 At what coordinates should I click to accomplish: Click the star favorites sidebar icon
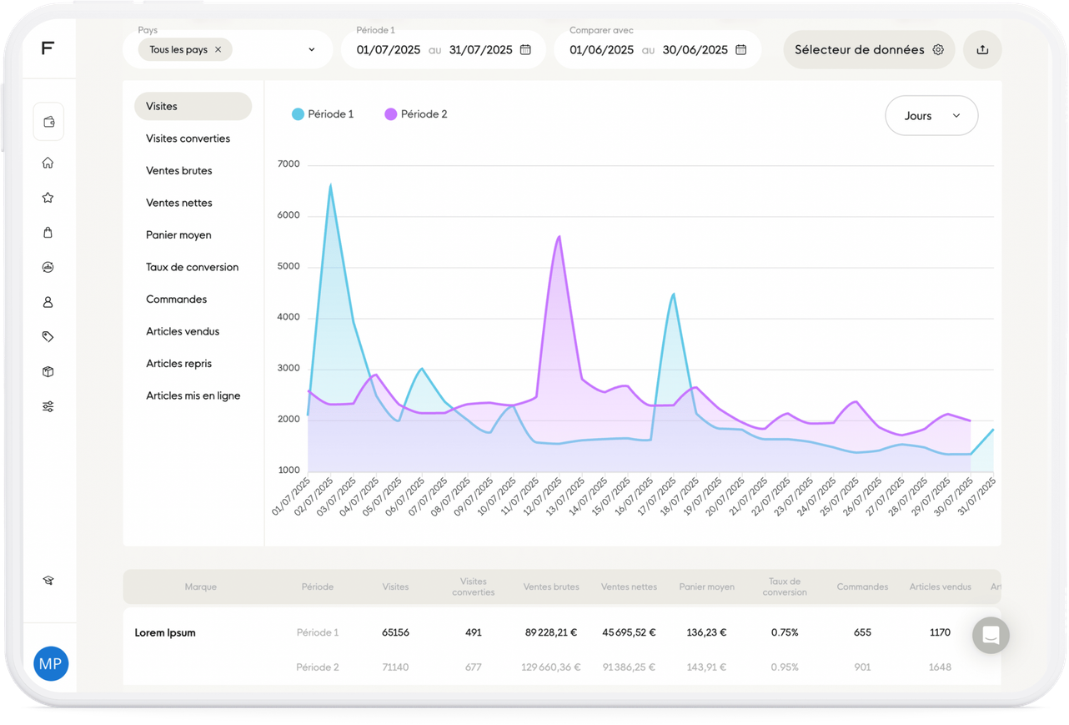(48, 198)
